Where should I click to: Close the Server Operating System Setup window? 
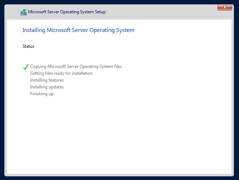225,7
